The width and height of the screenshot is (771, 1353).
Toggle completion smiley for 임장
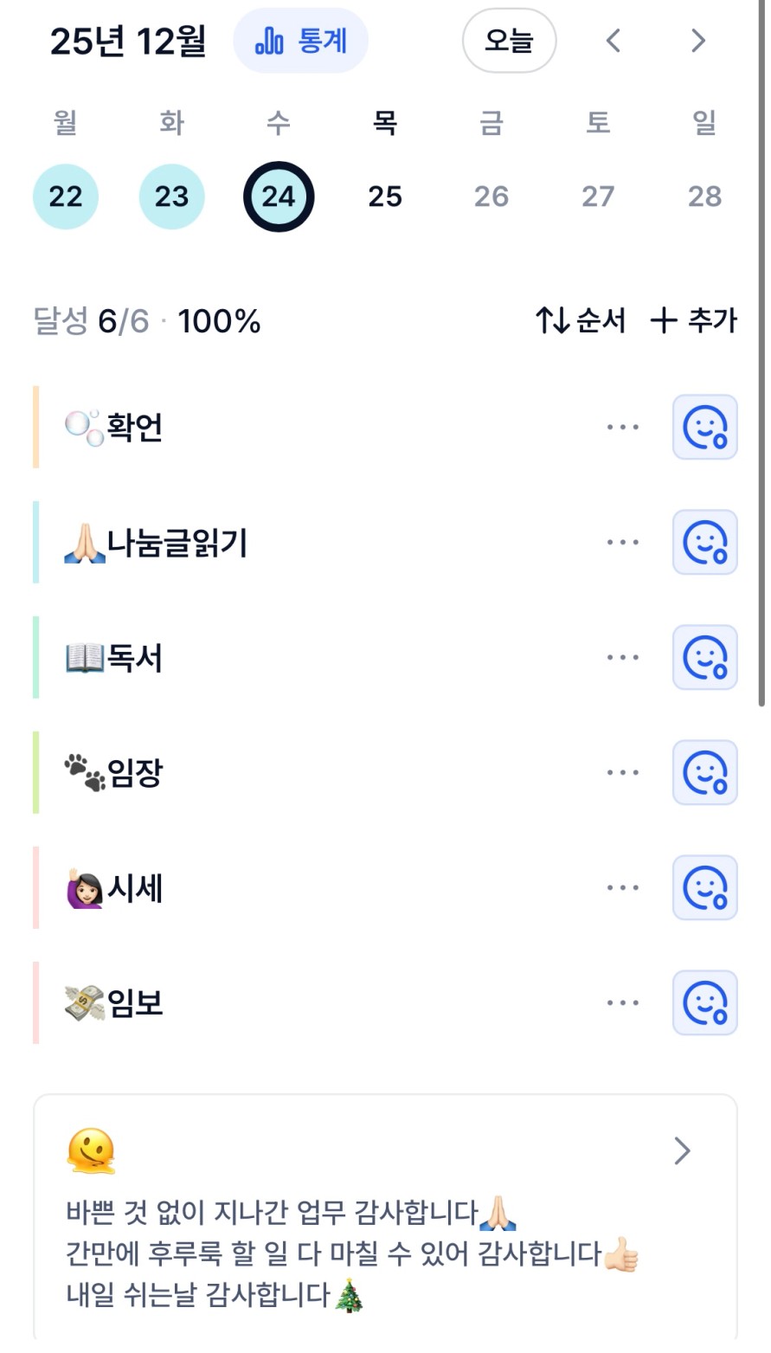704,772
